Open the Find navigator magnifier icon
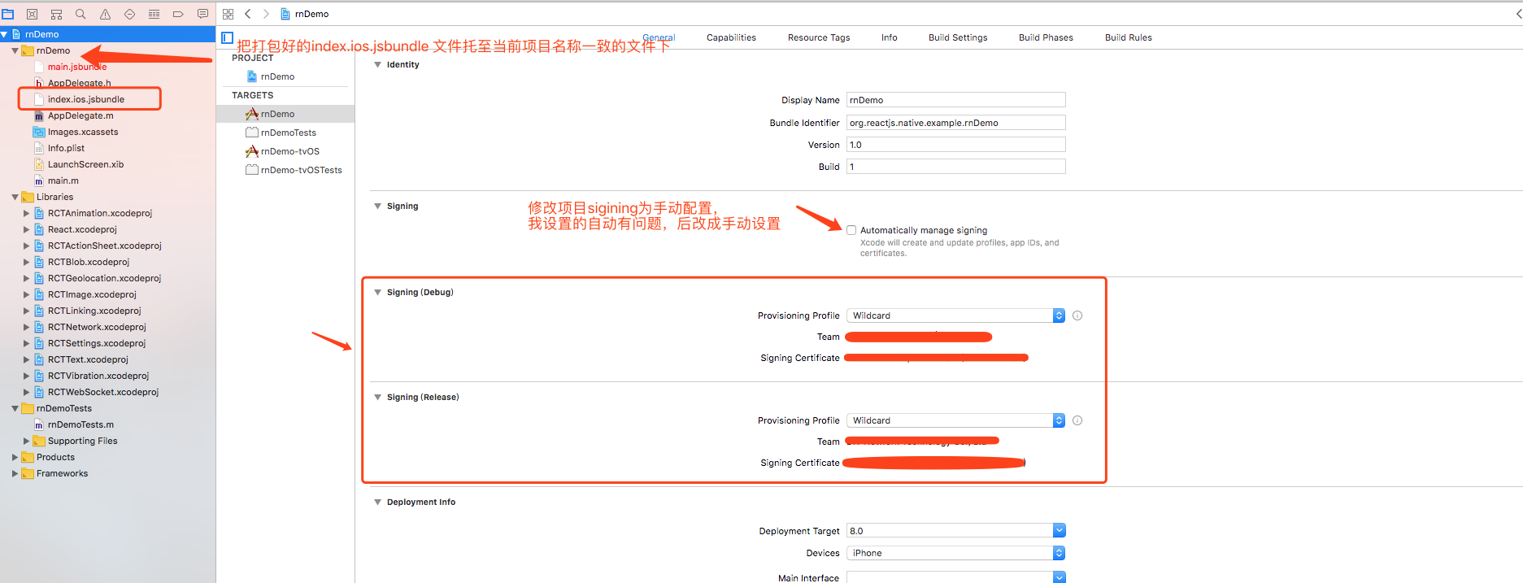Image resolution: width=1523 pixels, height=583 pixels. 81,14
